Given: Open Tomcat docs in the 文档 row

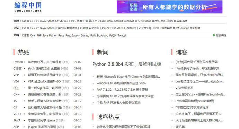Looking at the screenshot, I should [122, 36].
